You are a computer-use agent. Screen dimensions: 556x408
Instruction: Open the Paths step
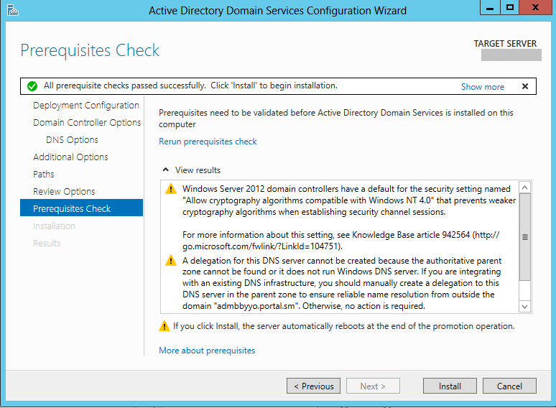pos(43,175)
